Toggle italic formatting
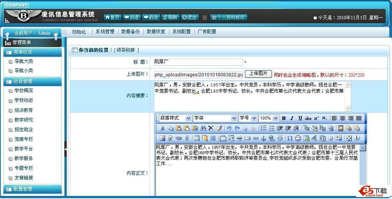Viewport: 392px width, 199px height. [292, 118]
